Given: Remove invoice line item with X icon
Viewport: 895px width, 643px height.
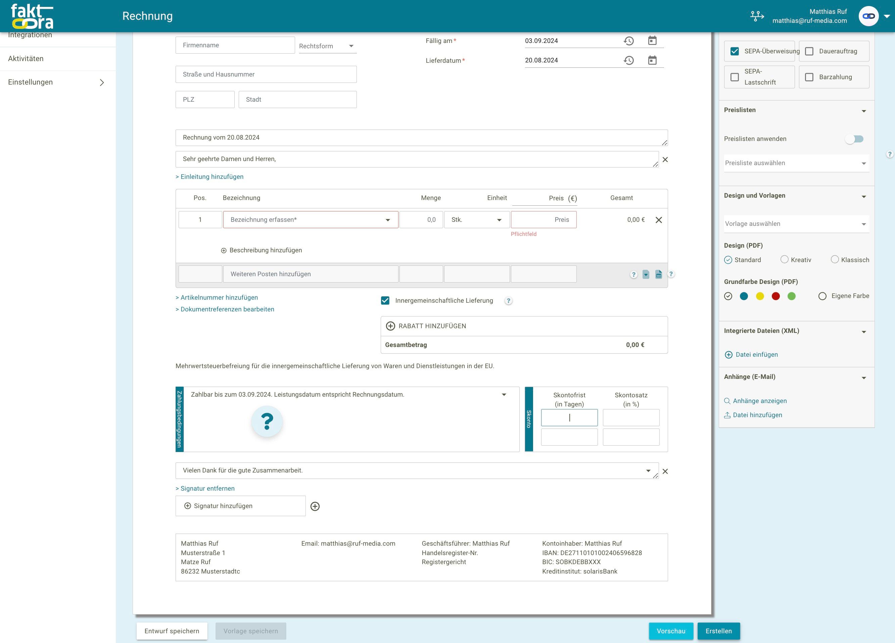Looking at the screenshot, I should click(659, 220).
